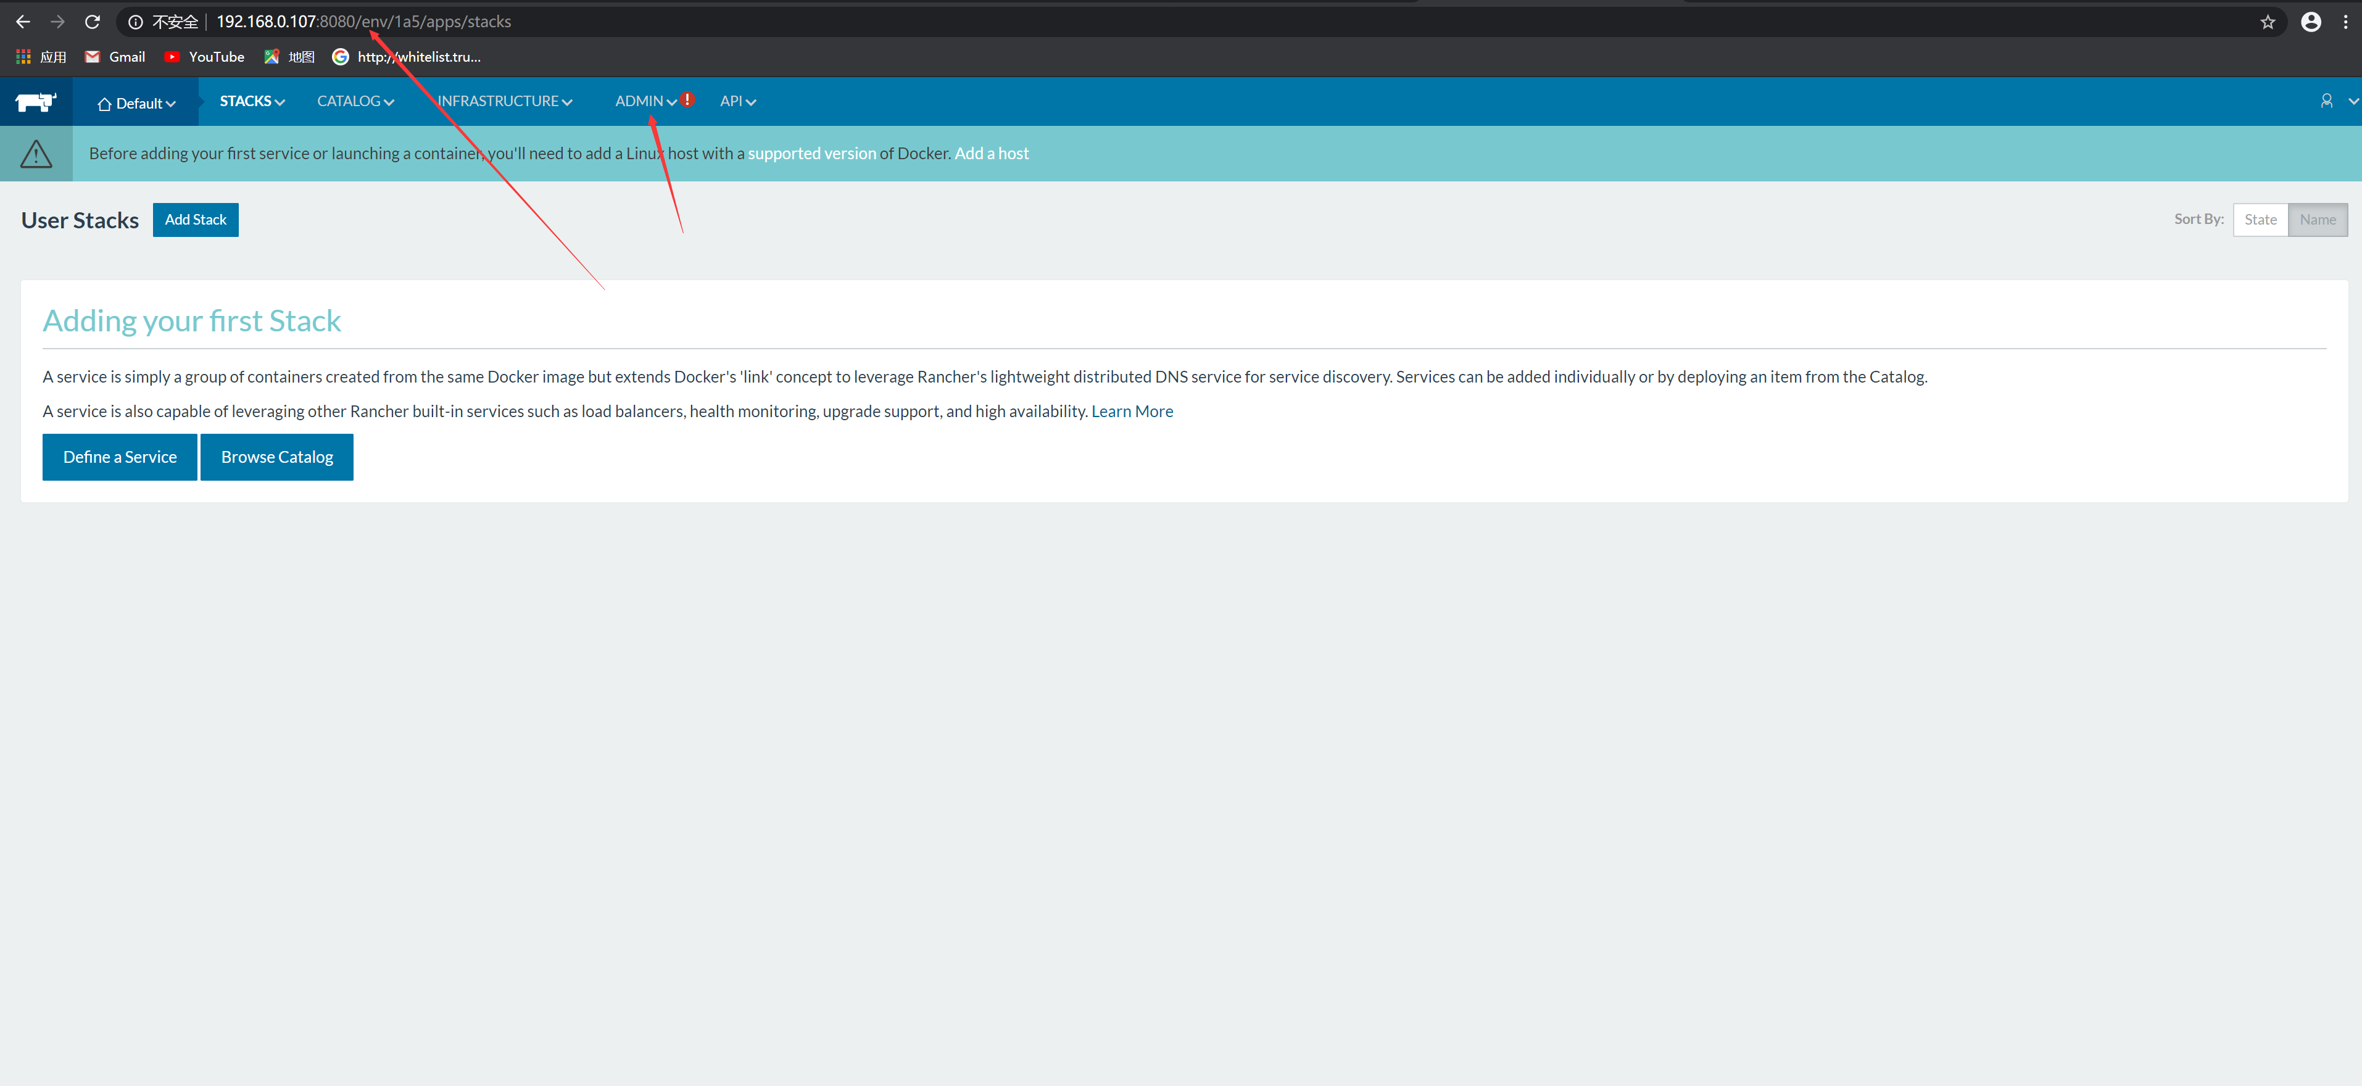Click the browser back arrow

[23, 21]
